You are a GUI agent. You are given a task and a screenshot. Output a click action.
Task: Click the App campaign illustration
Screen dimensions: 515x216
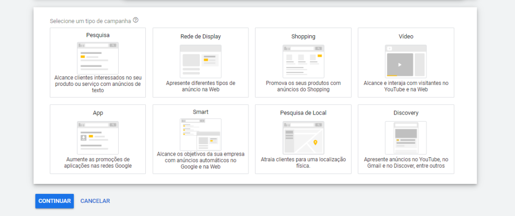point(98,138)
